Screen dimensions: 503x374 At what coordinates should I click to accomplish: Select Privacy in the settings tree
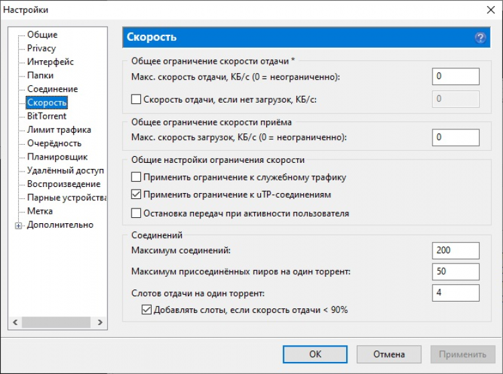pyautogui.click(x=42, y=48)
